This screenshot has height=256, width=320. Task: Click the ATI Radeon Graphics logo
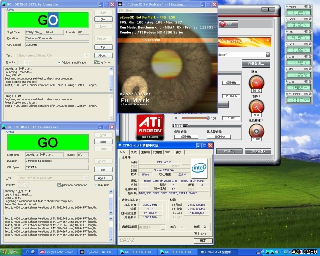point(150,127)
